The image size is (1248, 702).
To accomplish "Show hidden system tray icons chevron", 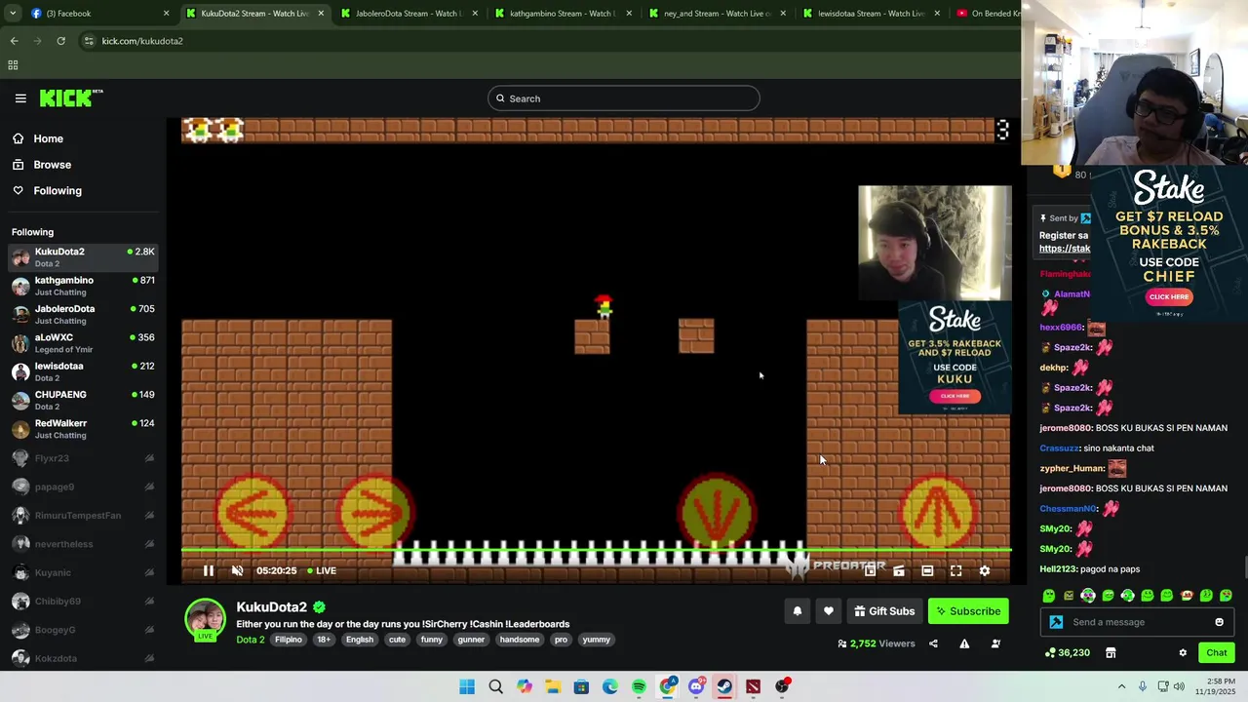I will coord(1121,686).
